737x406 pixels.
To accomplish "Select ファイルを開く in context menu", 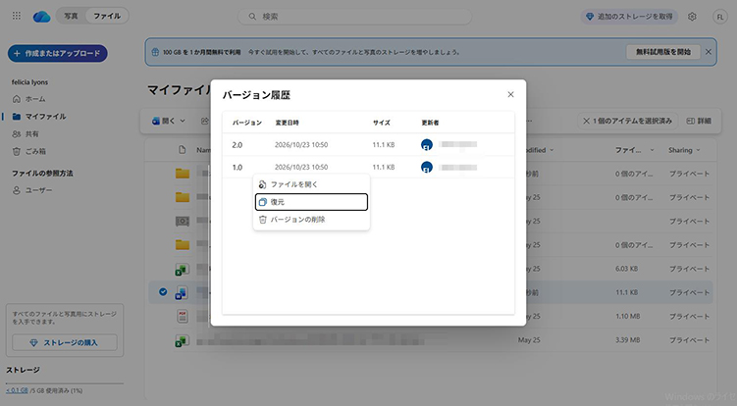I will [311, 184].
